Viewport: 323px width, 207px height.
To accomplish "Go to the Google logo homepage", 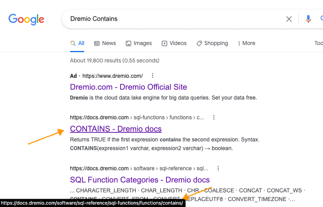I will tap(26, 19).
